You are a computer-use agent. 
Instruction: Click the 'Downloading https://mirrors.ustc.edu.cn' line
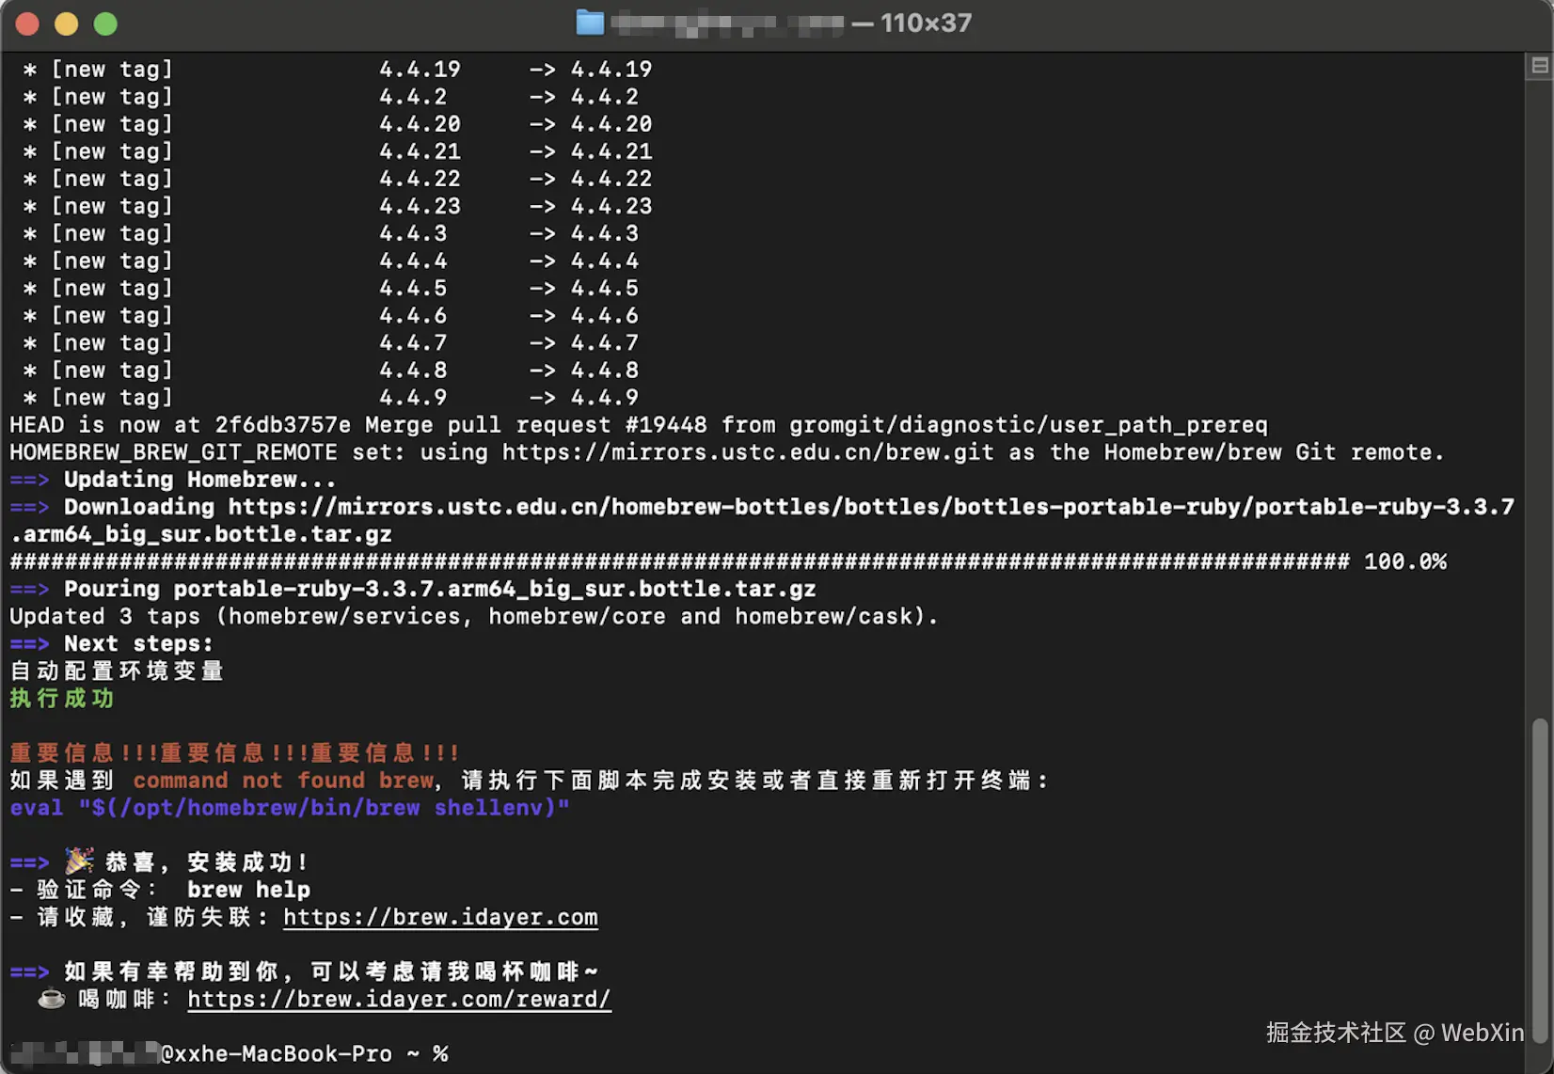click(762, 520)
